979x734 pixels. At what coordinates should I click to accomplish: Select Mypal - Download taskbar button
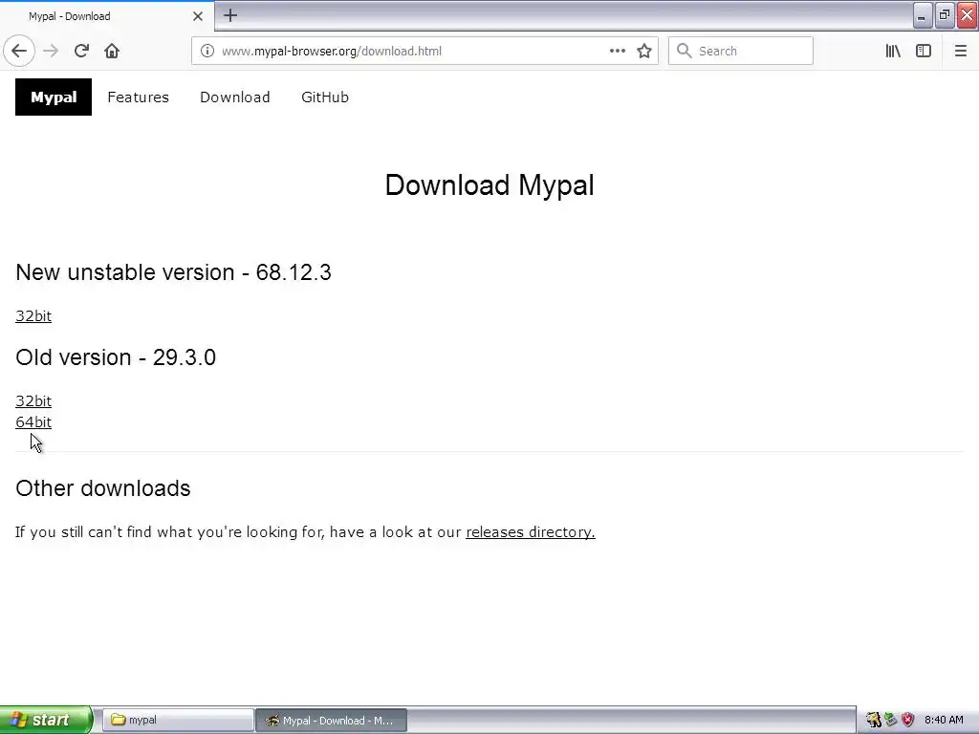pos(331,720)
